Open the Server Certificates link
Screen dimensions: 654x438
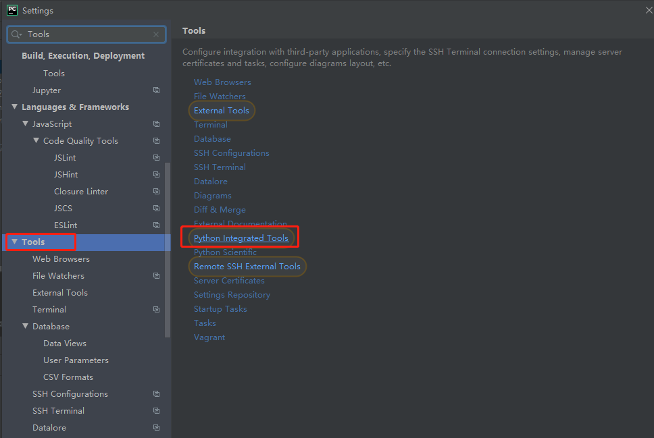coord(229,281)
